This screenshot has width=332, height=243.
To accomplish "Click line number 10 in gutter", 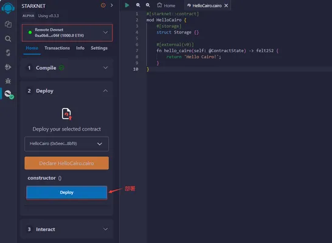I will 136,69.
